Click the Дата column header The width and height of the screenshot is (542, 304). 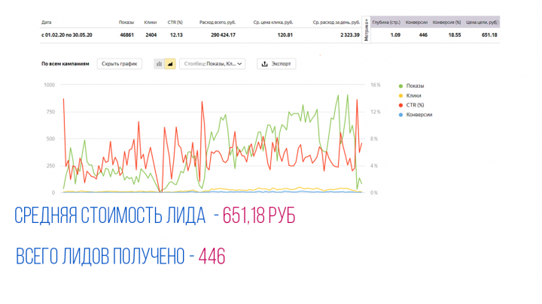[47, 23]
